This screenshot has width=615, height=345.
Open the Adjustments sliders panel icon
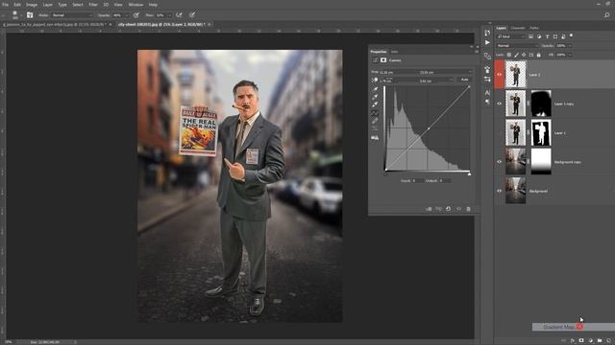click(487, 79)
